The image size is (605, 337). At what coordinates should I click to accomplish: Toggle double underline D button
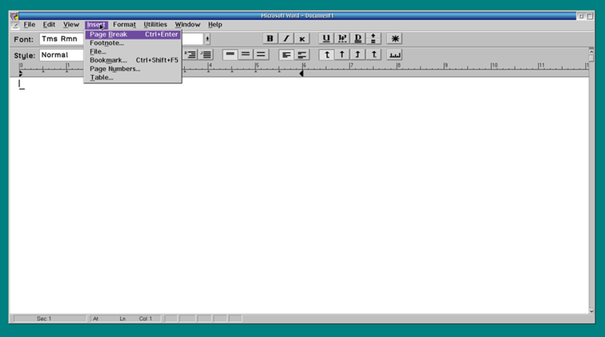point(357,38)
